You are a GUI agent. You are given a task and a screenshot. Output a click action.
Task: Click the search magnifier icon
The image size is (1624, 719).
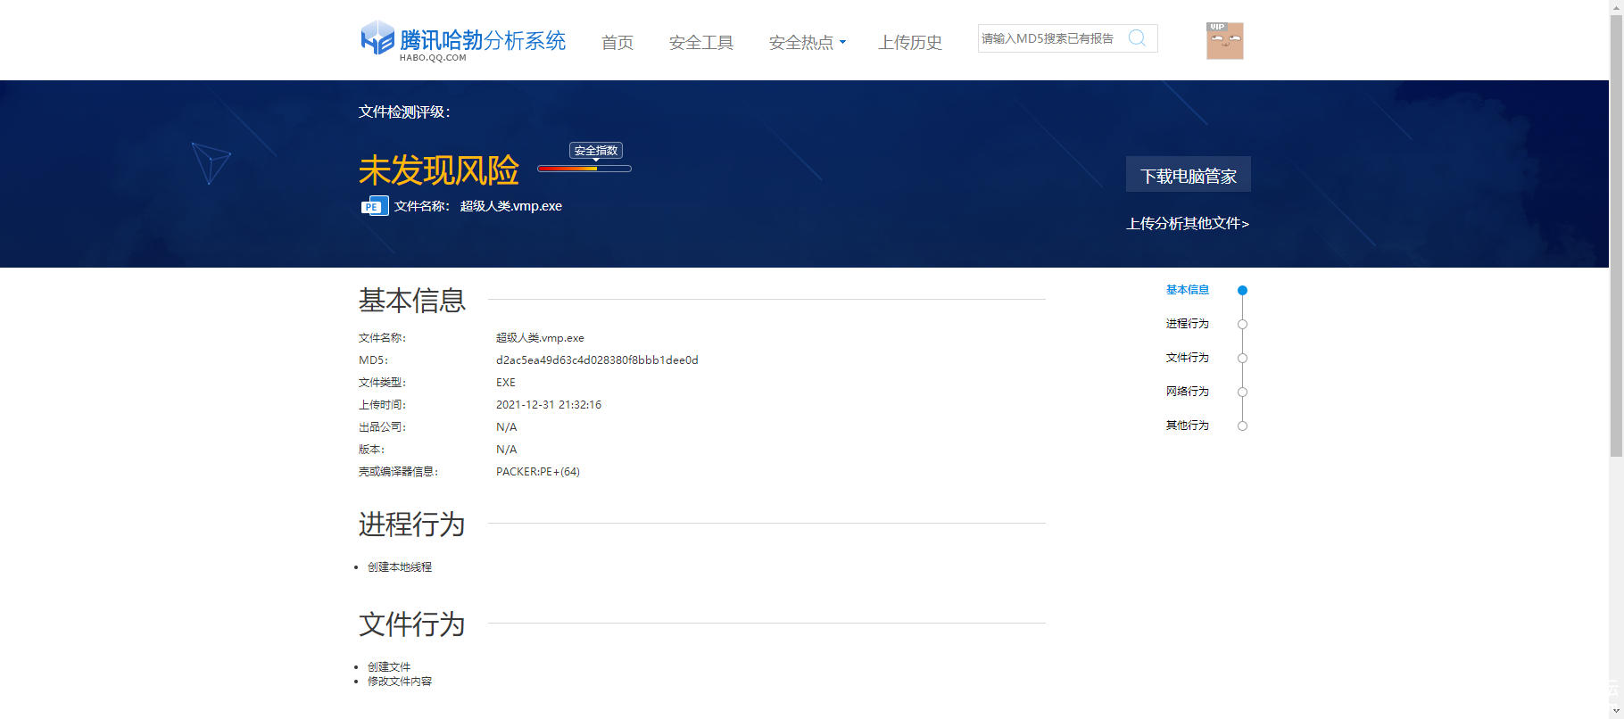1137,38
